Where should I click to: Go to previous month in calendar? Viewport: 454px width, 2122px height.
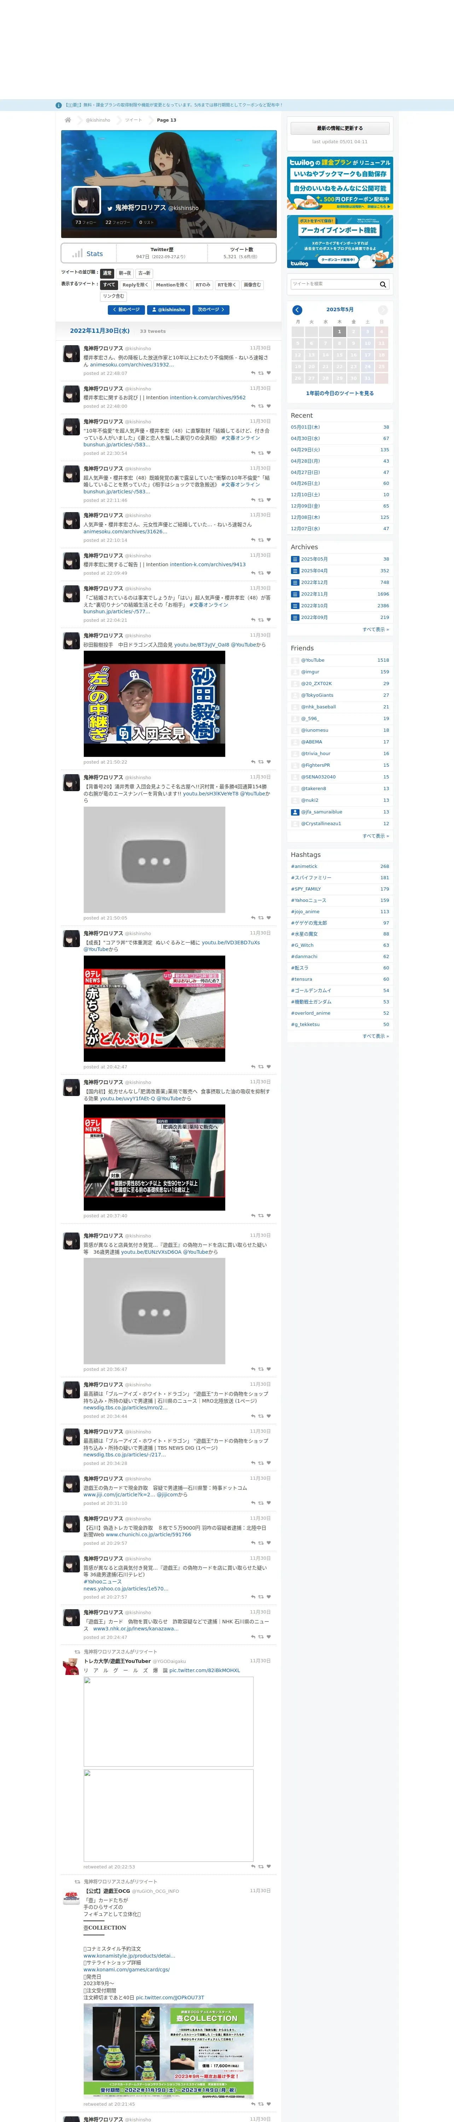pos(297,310)
